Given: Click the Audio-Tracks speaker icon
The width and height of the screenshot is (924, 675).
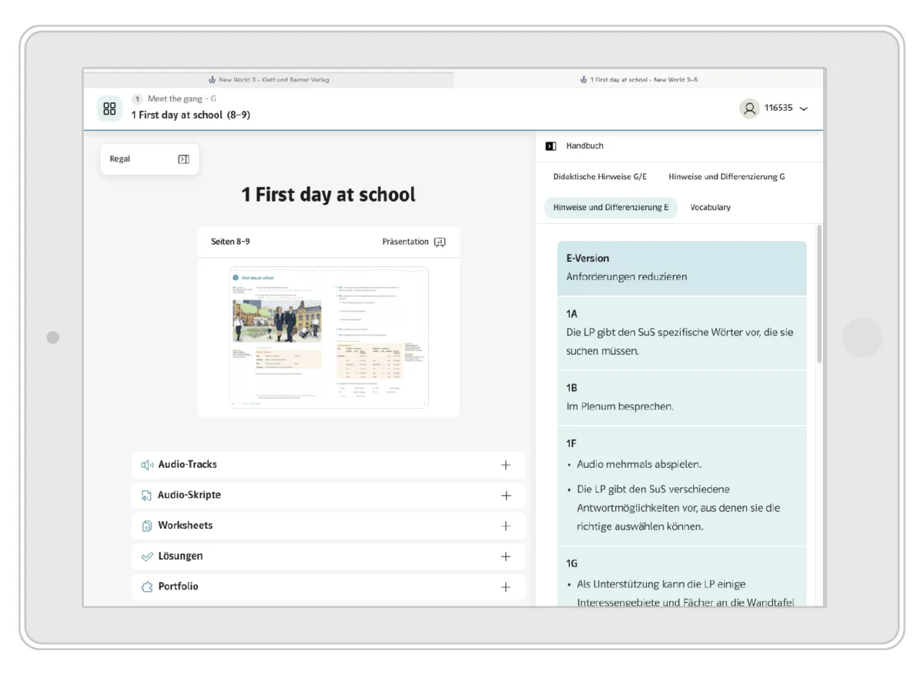Looking at the screenshot, I should [147, 465].
